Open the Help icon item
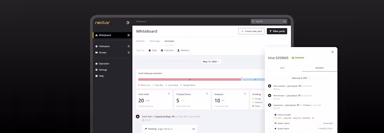384x133 pixels. (x=96, y=76)
